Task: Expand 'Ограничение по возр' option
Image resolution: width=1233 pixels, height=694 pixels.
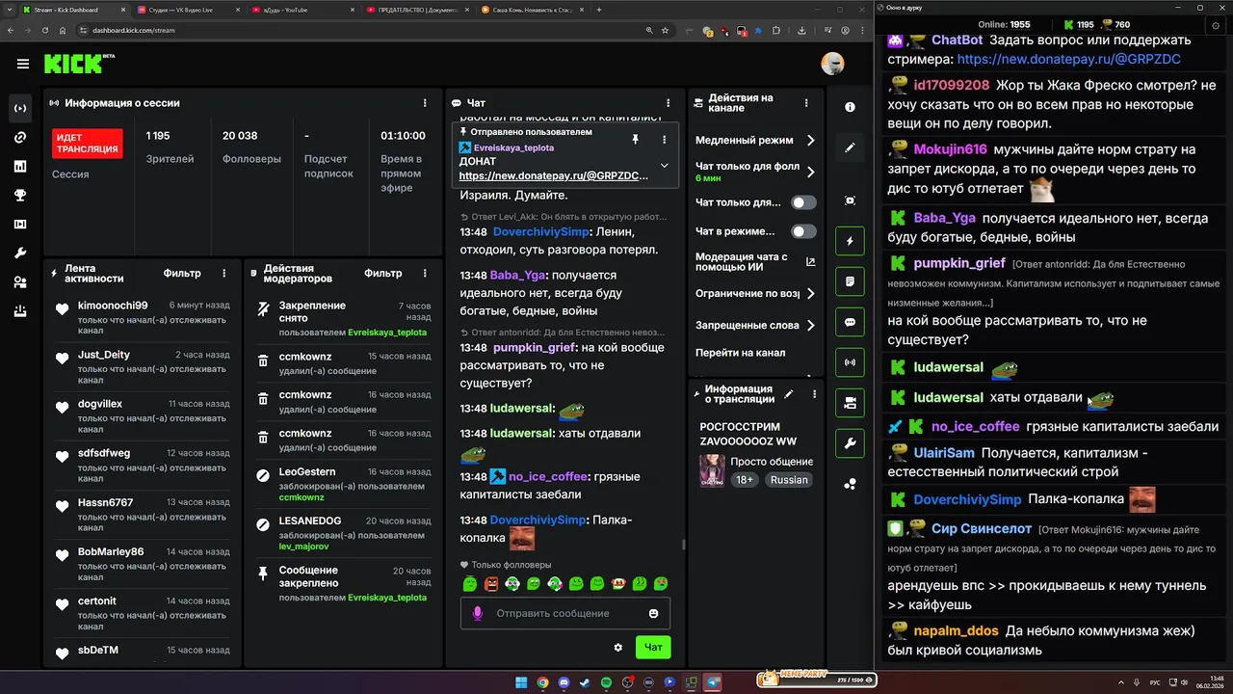Action: (810, 293)
